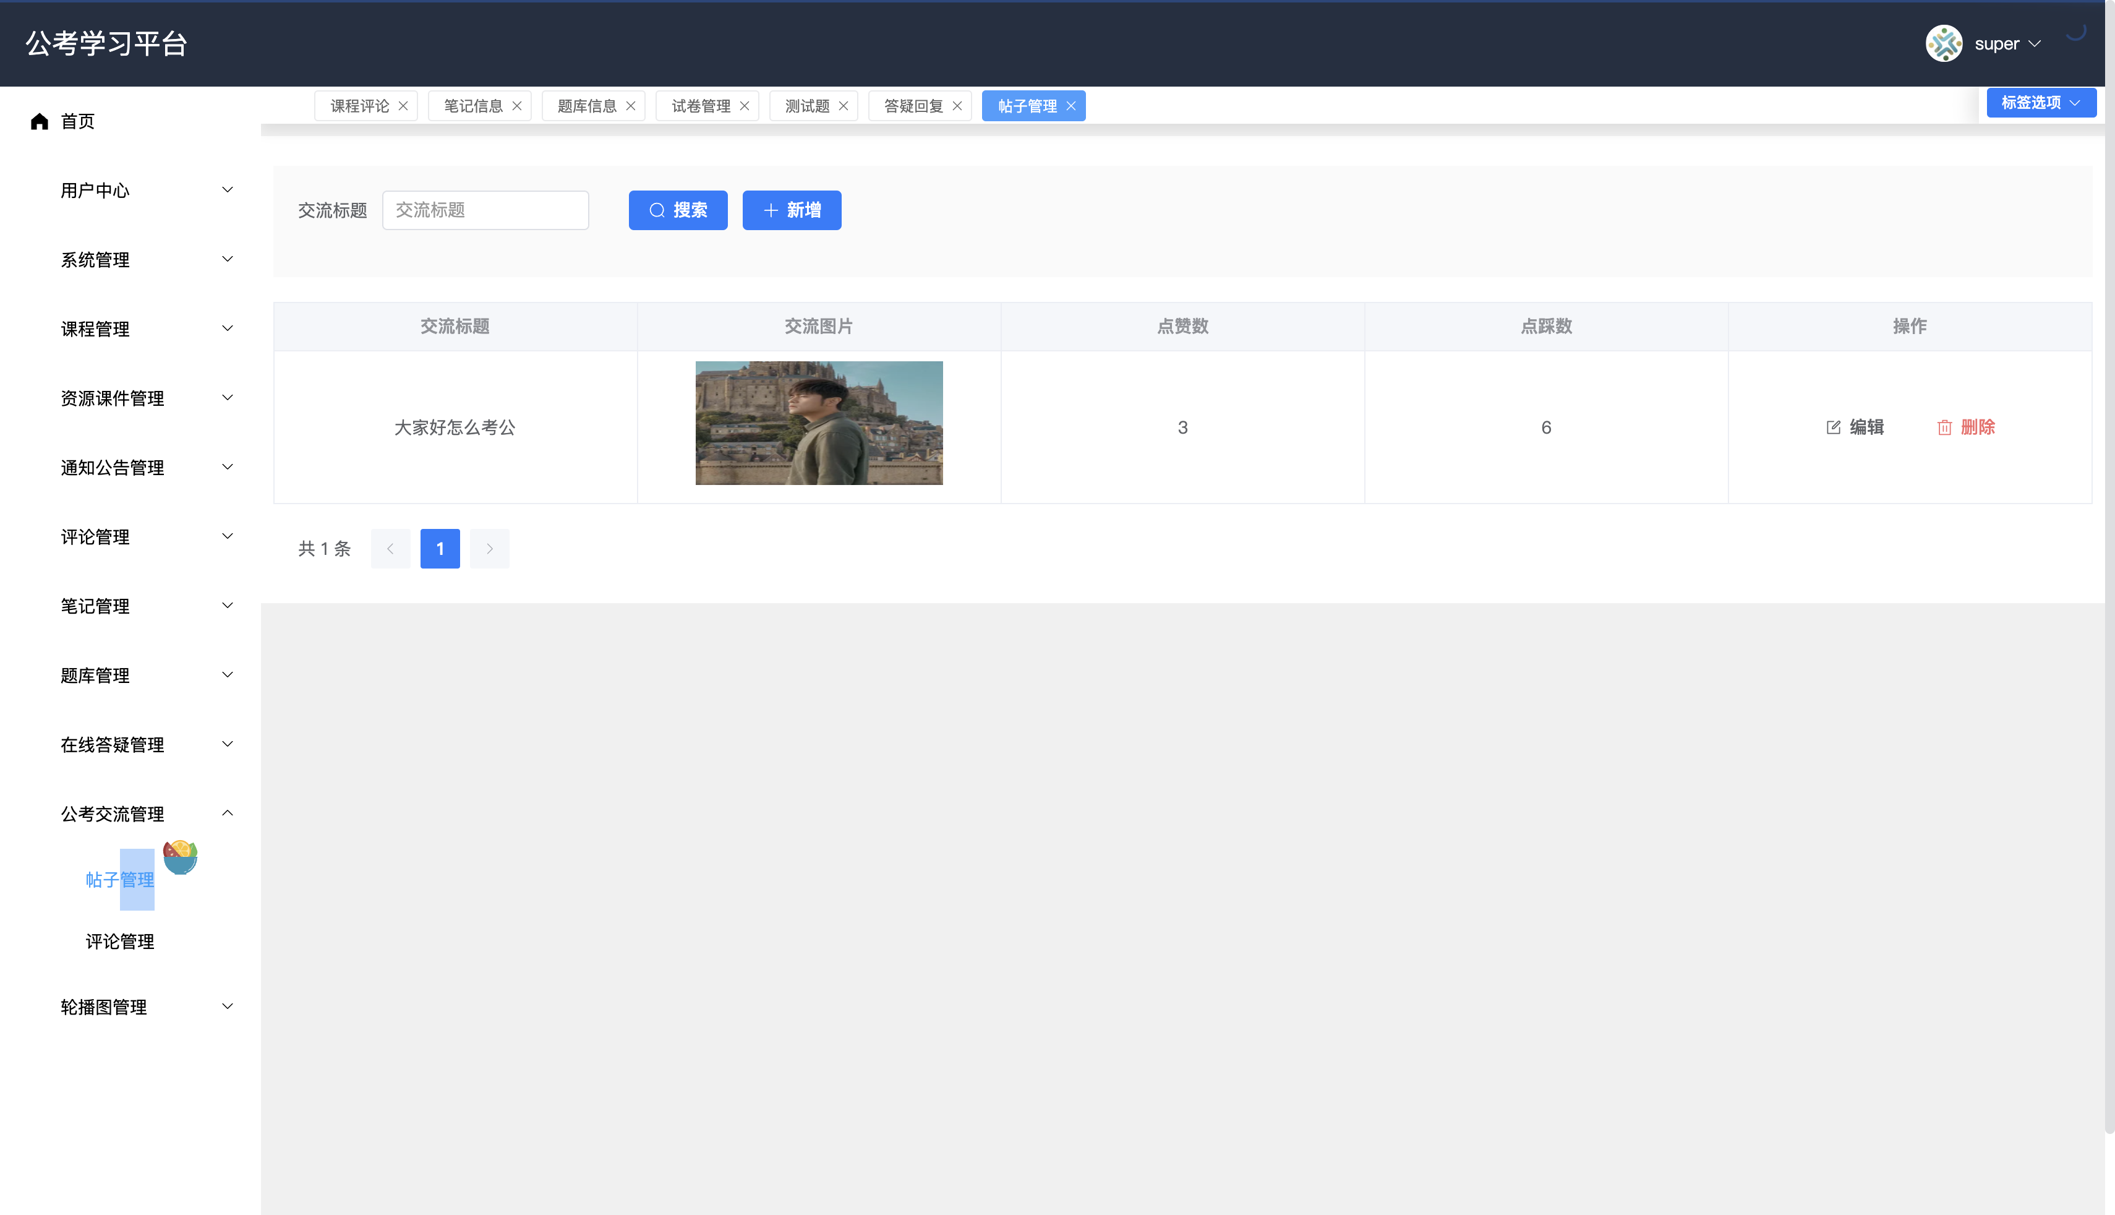2115x1215 pixels.
Task: Open 评论管理 under 公考交流管理
Action: 120,942
